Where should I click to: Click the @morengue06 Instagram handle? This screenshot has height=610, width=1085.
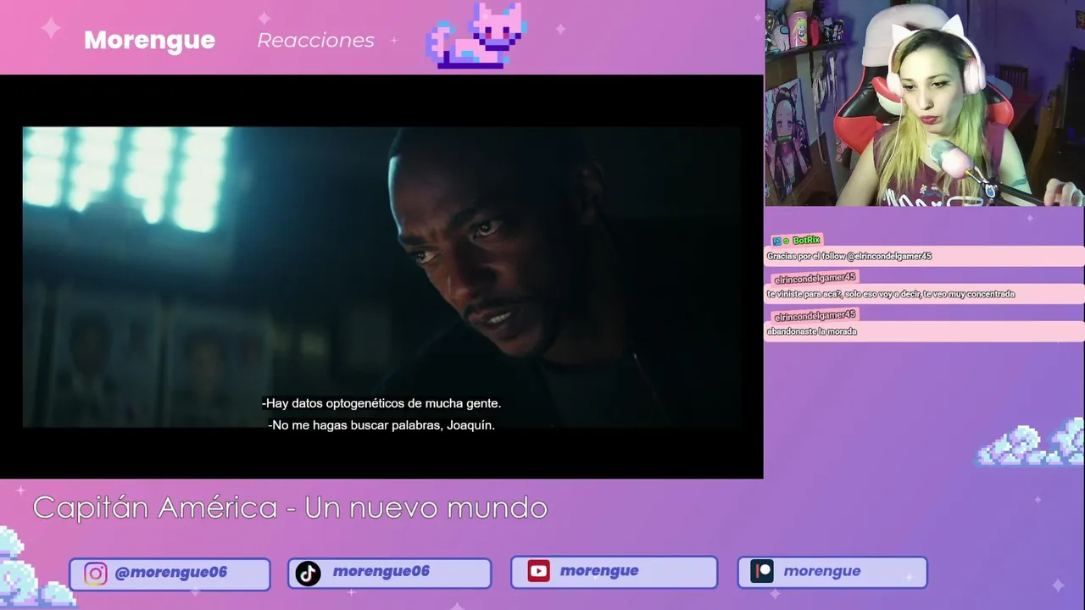coord(170,572)
